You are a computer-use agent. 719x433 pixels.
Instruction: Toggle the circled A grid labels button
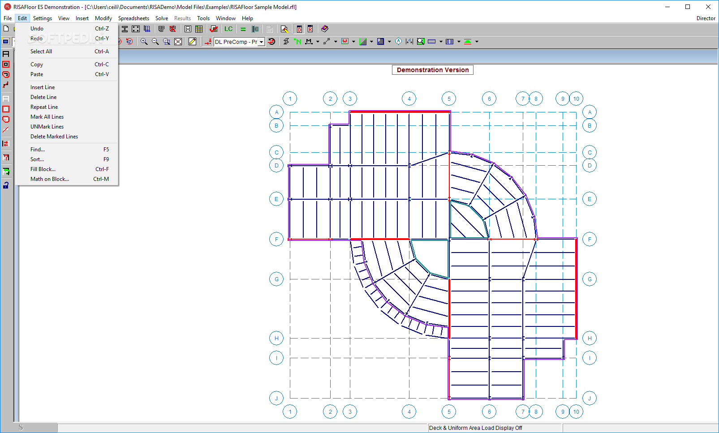pyautogui.click(x=399, y=42)
